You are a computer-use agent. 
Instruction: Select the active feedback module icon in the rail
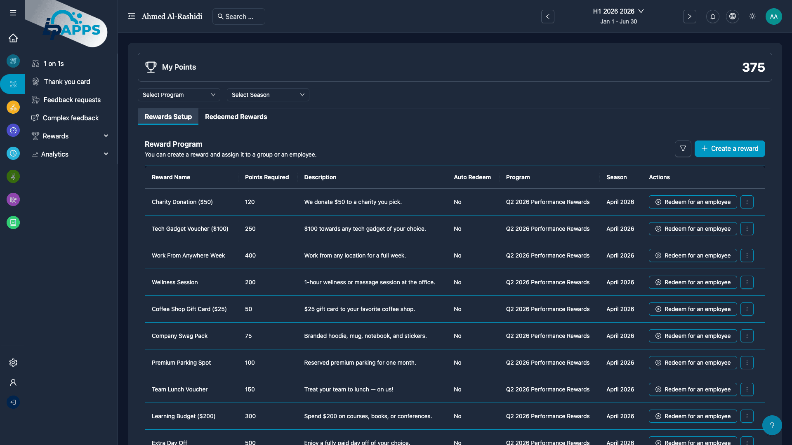pyautogui.click(x=13, y=84)
